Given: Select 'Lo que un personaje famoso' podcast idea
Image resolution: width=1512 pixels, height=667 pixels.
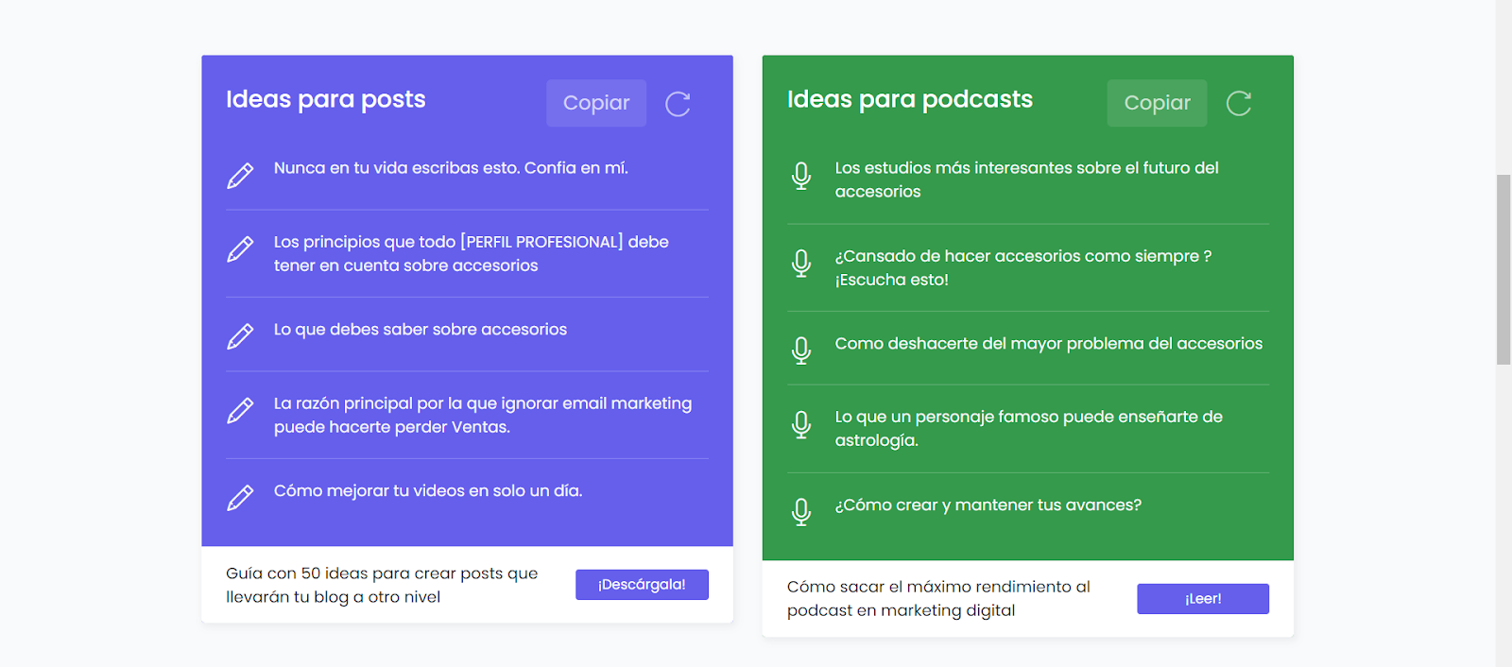Looking at the screenshot, I should pos(1029,428).
